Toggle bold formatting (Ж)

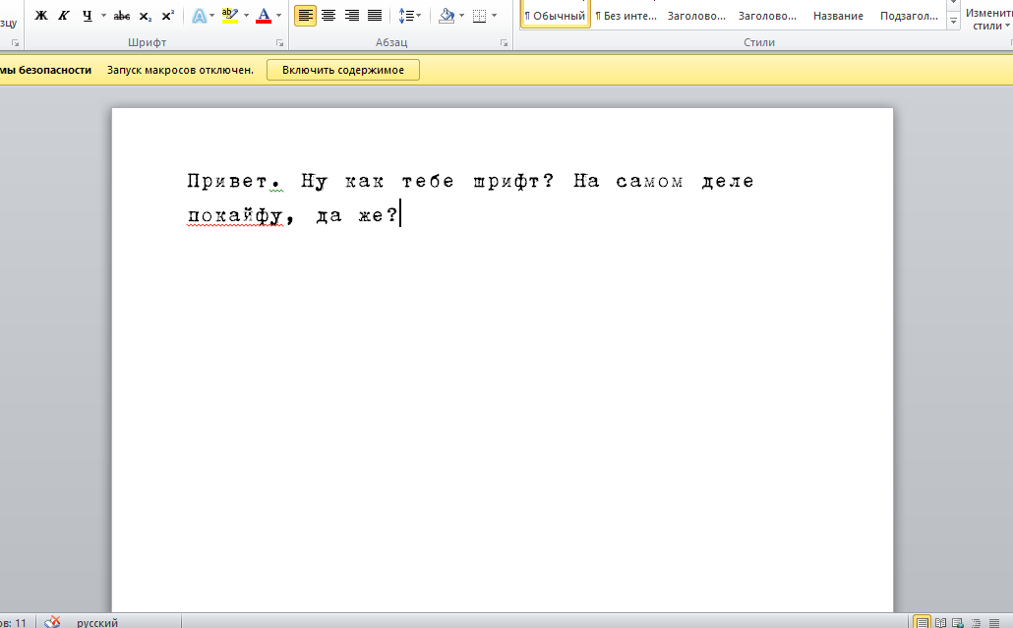tap(41, 16)
